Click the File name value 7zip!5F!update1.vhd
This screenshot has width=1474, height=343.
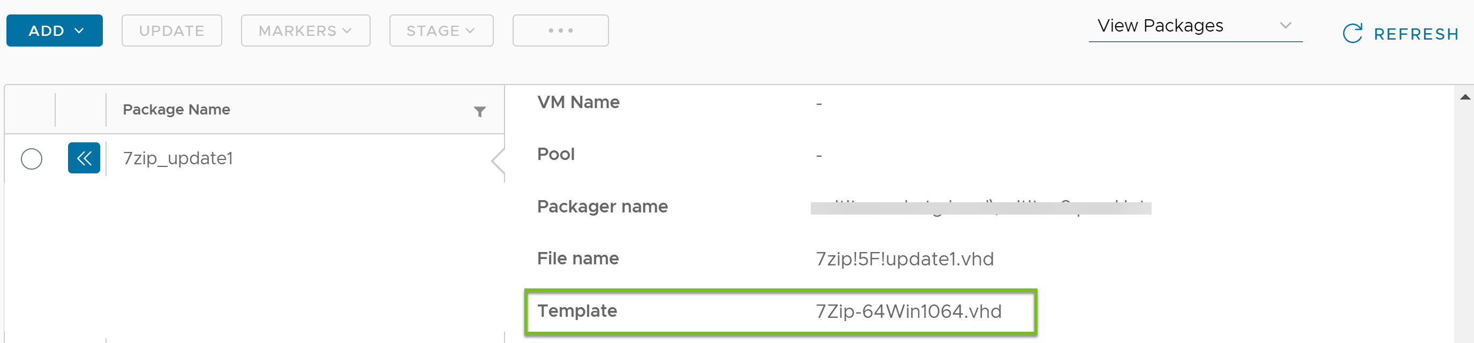904,259
